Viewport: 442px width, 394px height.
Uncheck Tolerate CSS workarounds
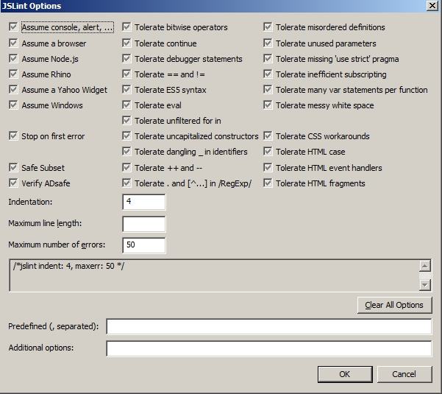point(268,136)
